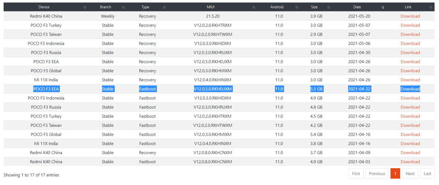
Task: Sort table by Device column arrows
Action: click(x=85, y=7)
